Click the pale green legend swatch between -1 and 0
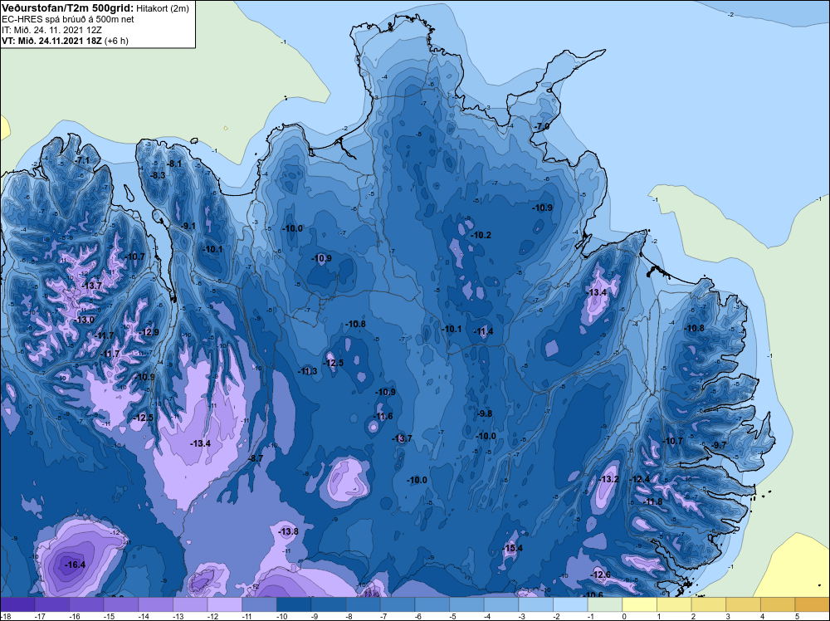Screen dimensions: 830x621 coord(605,604)
